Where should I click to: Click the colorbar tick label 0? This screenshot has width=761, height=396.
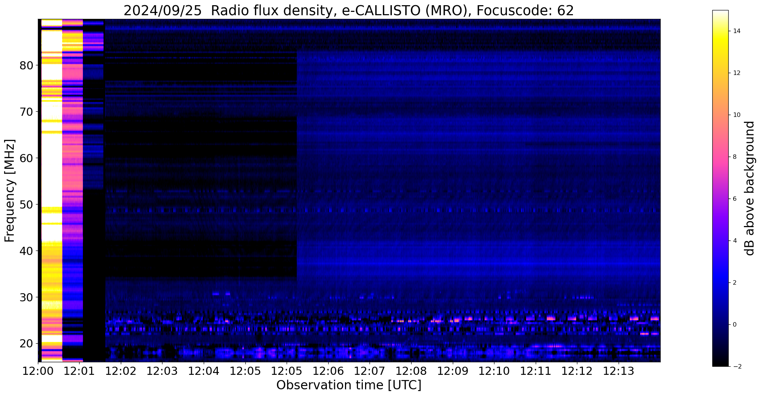735,325
